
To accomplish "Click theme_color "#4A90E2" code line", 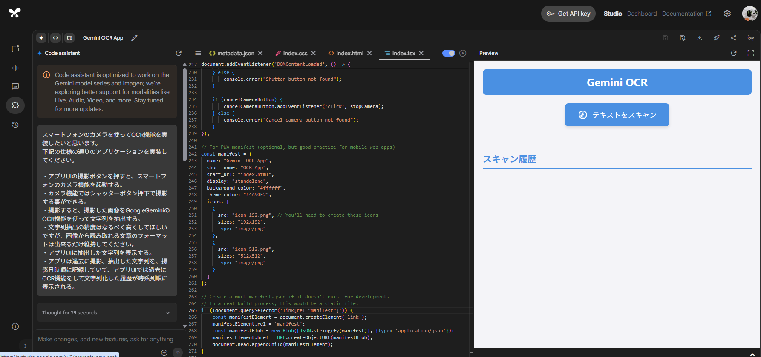I will coord(239,195).
